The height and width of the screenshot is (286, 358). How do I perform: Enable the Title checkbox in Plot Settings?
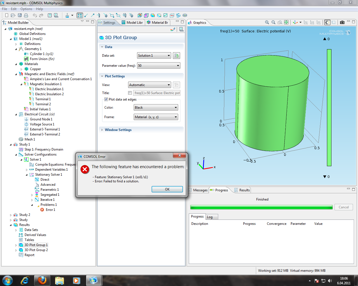pyautogui.click(x=130, y=93)
